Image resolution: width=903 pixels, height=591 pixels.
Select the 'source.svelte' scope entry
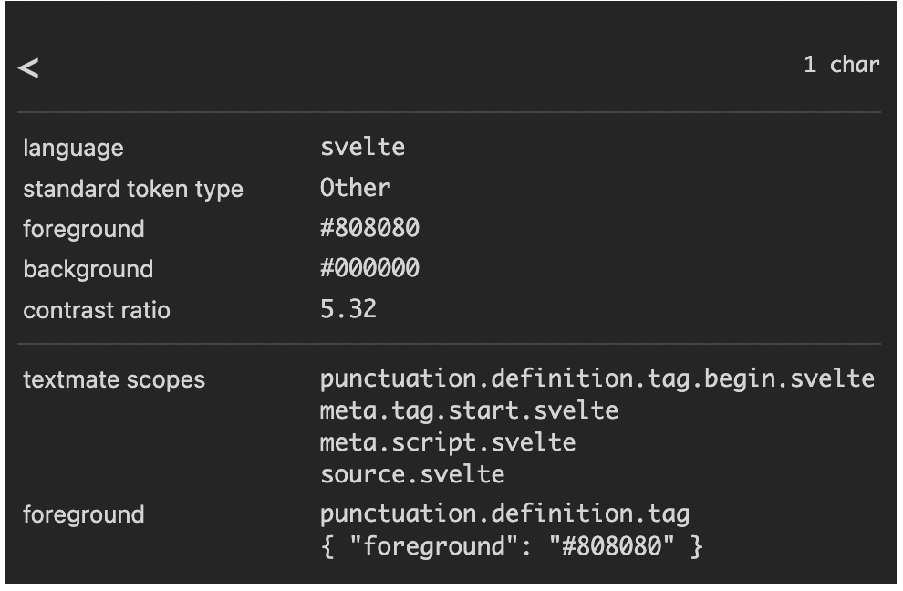(412, 474)
